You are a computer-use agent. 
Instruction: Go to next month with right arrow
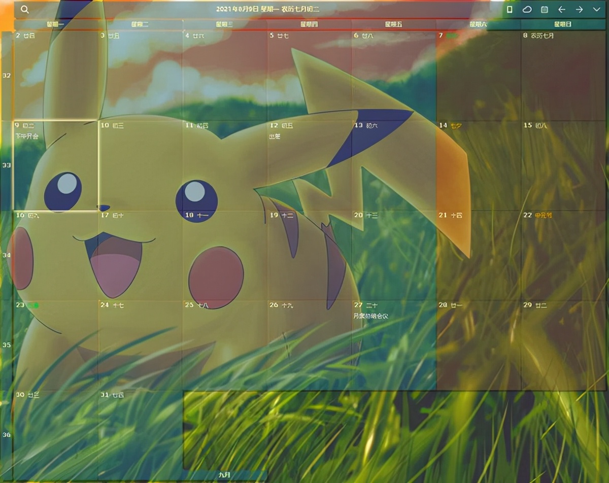coord(579,10)
